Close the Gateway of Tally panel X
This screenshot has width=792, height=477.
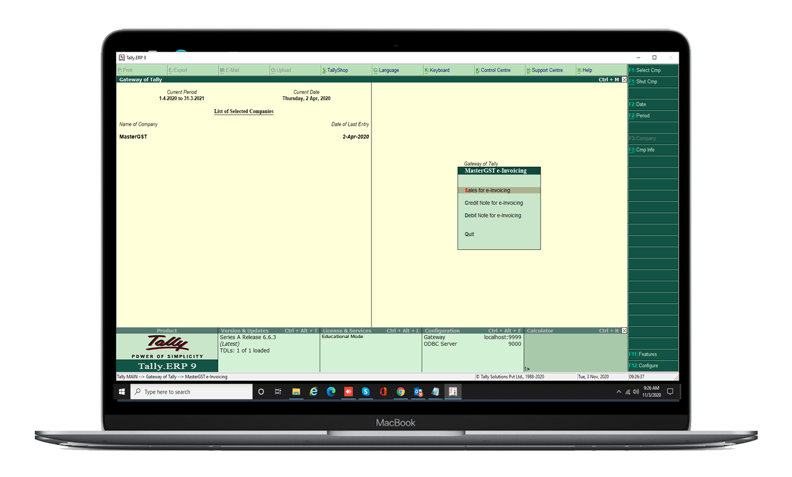tap(624, 79)
